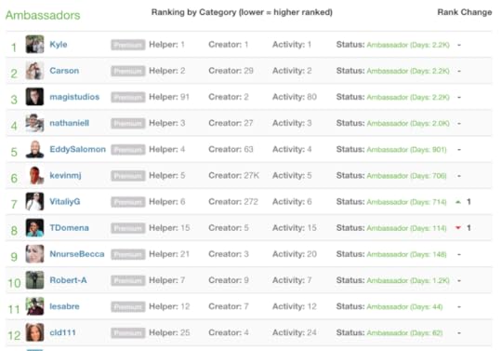Screen dimensions: 502x351
Task: Click cld111's Ambassador (Days: 62) status
Action: pos(404,333)
